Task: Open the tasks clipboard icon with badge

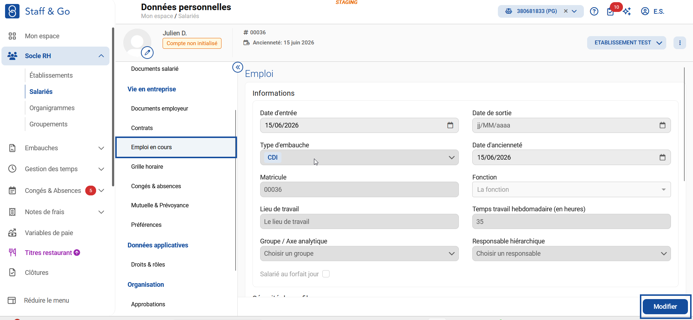Action: (610, 12)
